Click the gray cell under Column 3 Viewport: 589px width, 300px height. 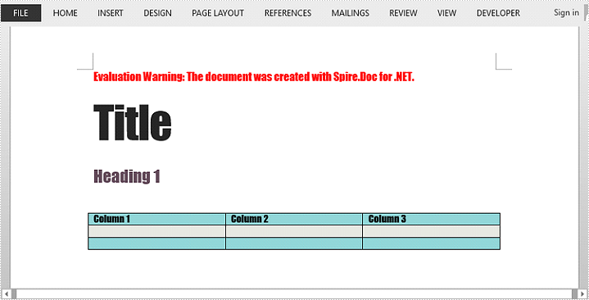coord(431,231)
